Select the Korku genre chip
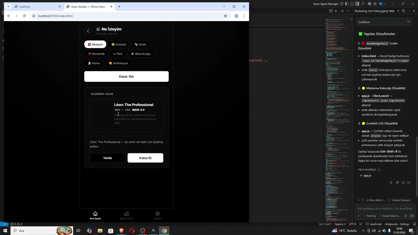Image resolution: width=418 pixels, height=235 pixels. [x=94, y=63]
